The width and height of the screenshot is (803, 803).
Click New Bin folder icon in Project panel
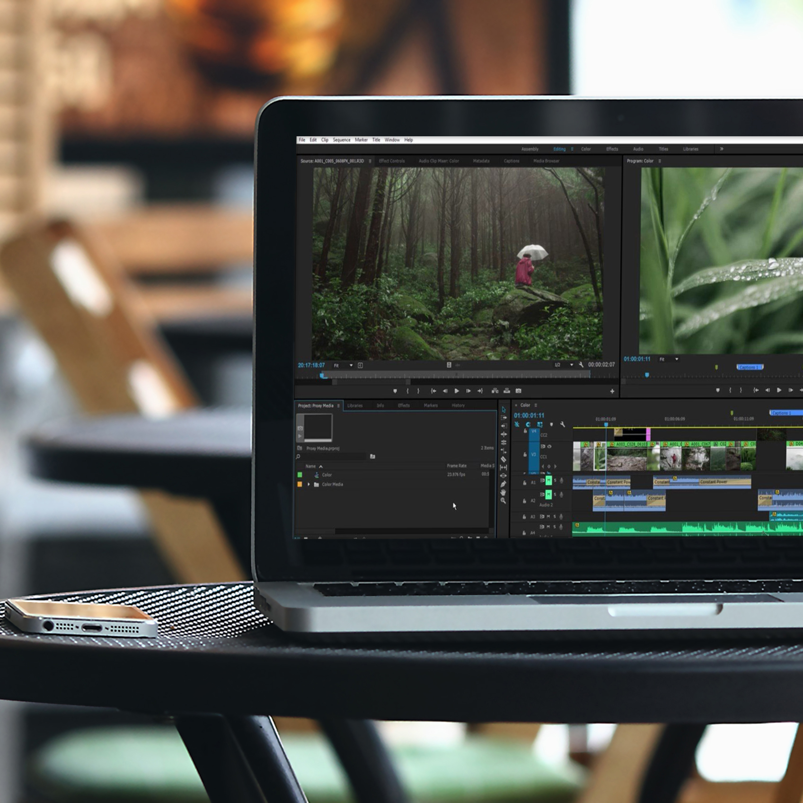pos(373,457)
